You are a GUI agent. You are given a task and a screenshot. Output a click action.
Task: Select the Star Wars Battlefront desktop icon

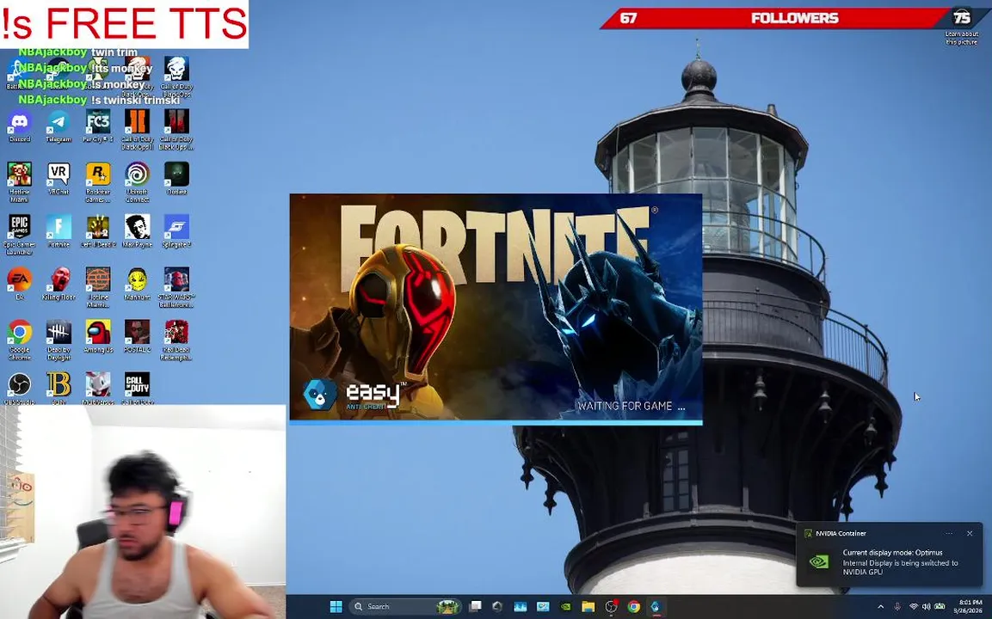pyautogui.click(x=176, y=287)
